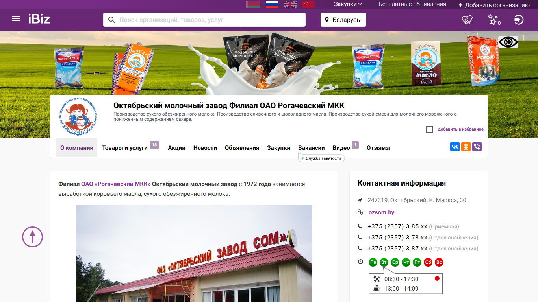Click the website link chain icon
The image size is (538, 302).
coord(360,212)
